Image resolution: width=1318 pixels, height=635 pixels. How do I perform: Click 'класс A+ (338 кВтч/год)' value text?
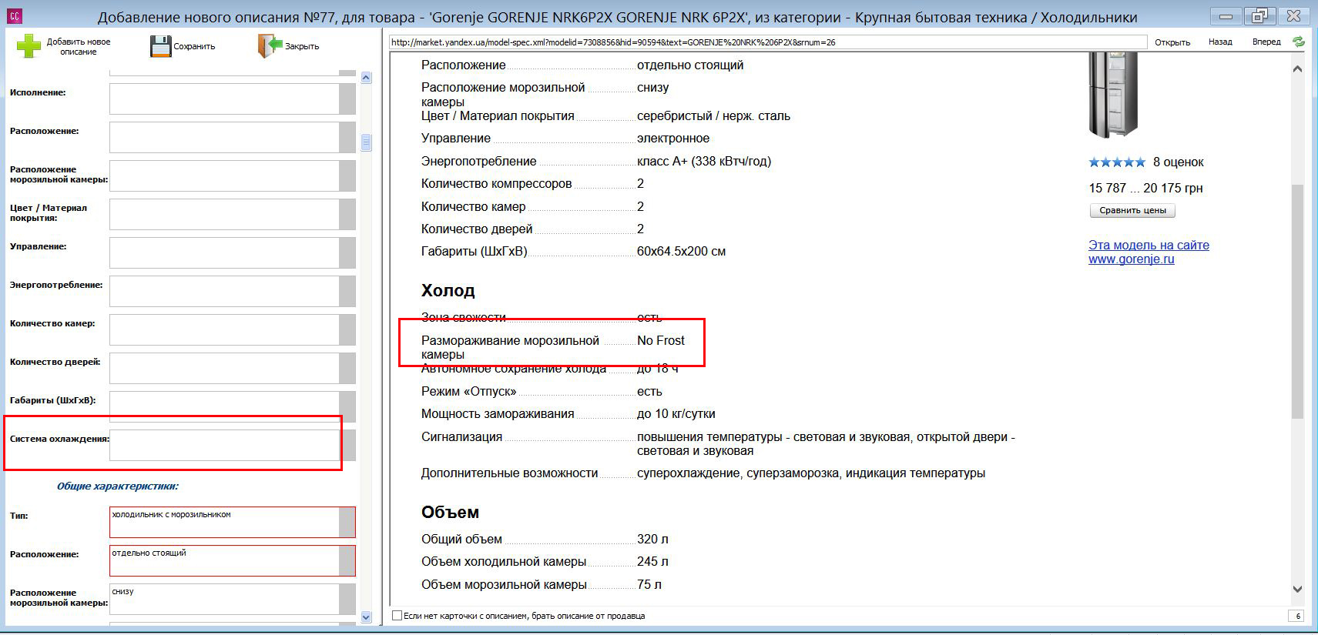click(704, 161)
